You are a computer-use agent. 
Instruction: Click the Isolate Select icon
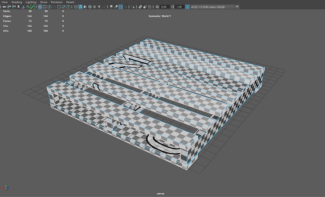[x=133, y=7]
